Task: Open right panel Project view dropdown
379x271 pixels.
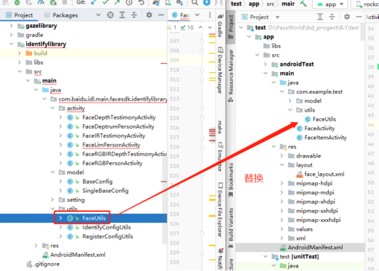Action: click(x=278, y=17)
